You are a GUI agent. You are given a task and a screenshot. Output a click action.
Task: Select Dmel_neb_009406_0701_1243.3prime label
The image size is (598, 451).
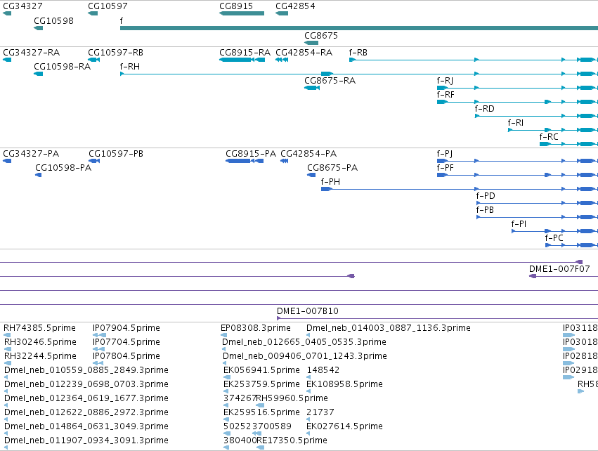click(305, 356)
